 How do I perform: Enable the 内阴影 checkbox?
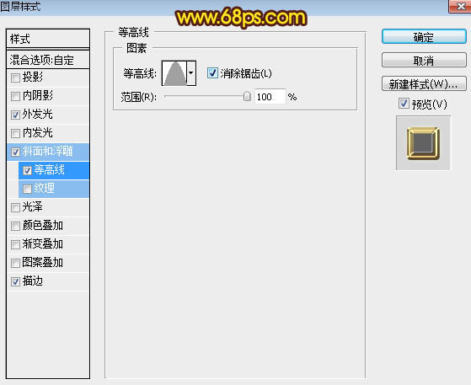(x=15, y=97)
